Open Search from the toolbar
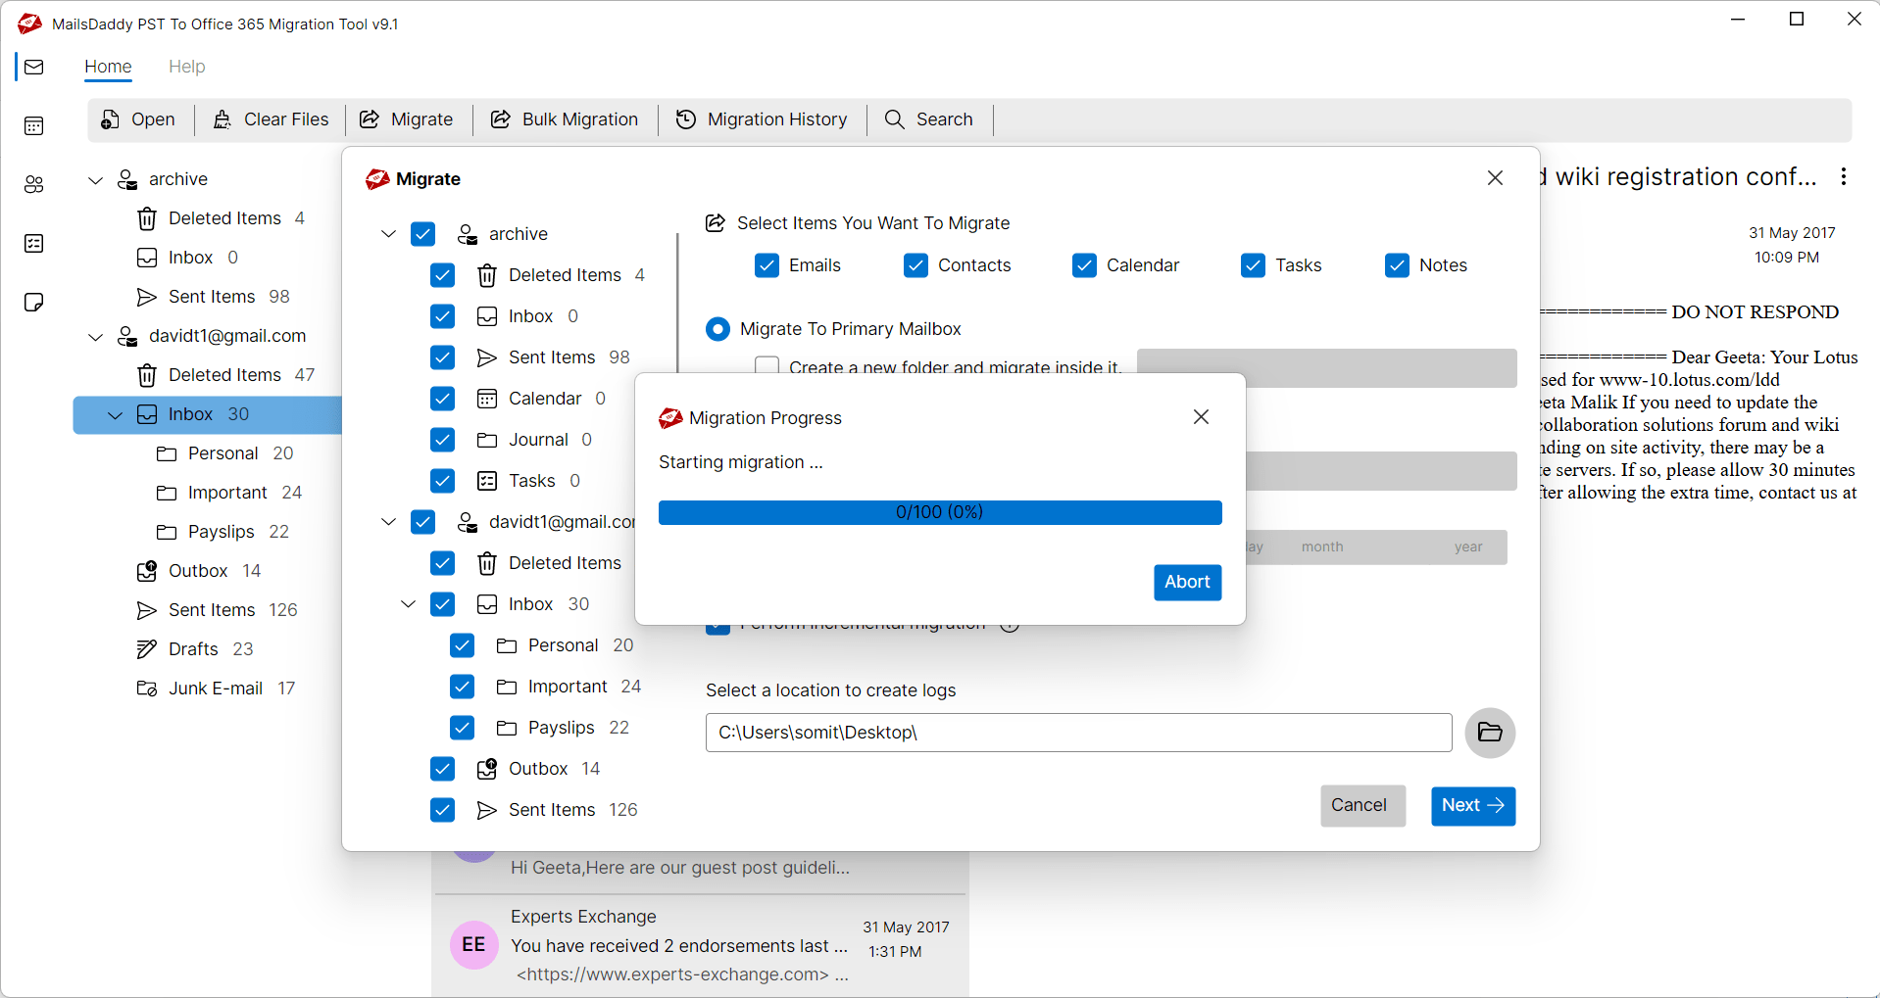The image size is (1880, 998). tap(928, 119)
